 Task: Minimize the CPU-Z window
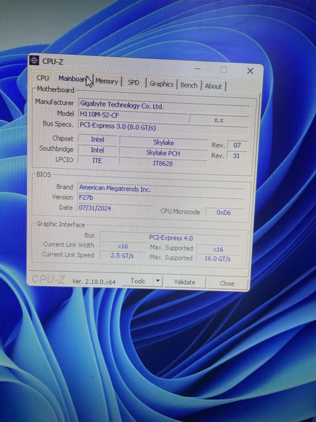pos(197,69)
